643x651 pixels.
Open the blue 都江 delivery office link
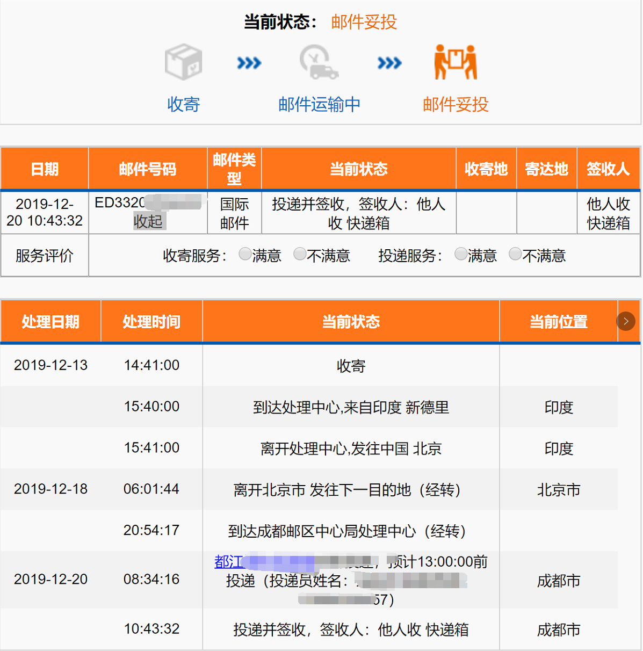(229, 562)
